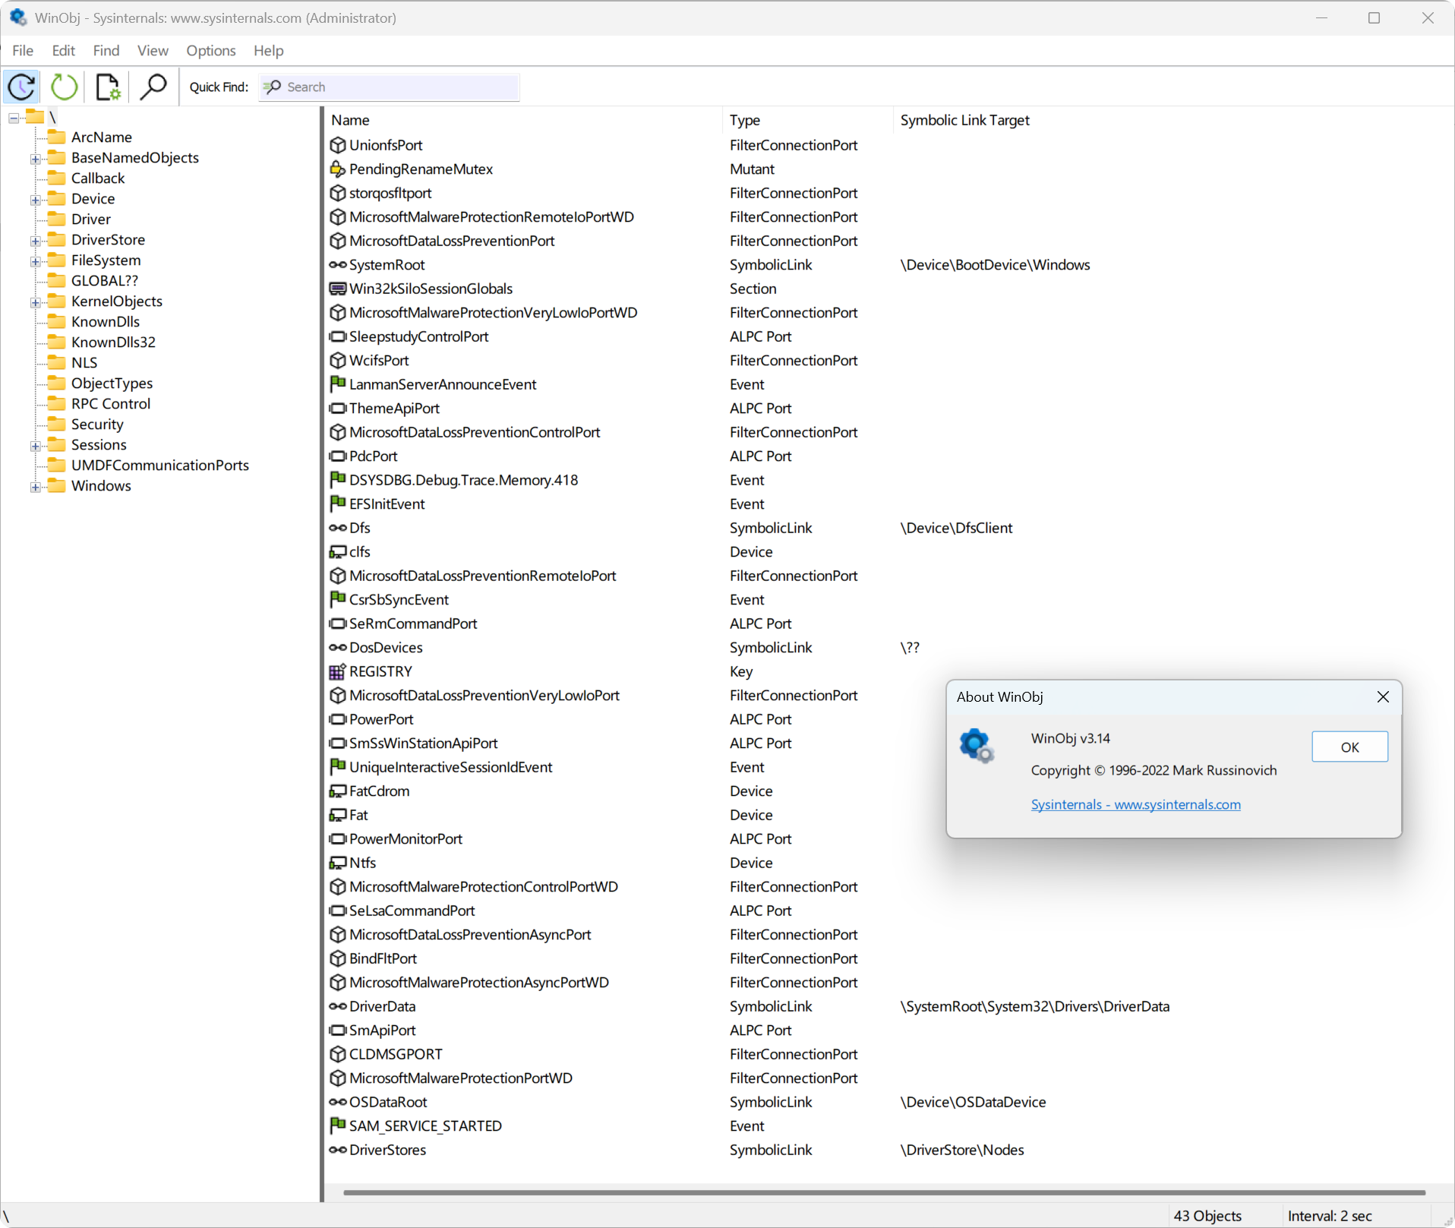Open object Properties from the toolbar icon
This screenshot has width=1455, height=1228.
pyautogui.click(x=109, y=87)
